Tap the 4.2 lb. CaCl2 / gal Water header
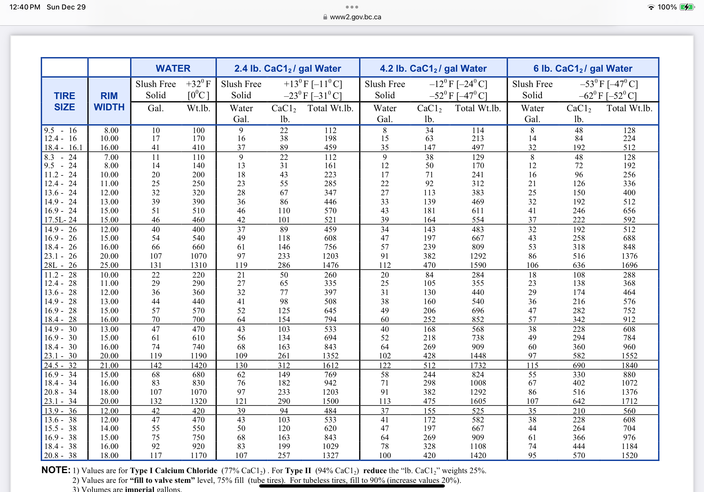704x492 pixels. [x=433, y=68]
